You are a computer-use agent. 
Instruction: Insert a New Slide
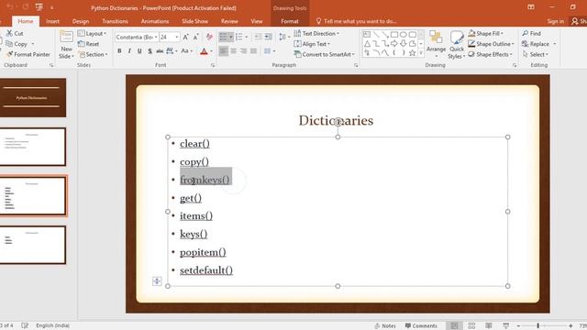[x=66, y=45]
